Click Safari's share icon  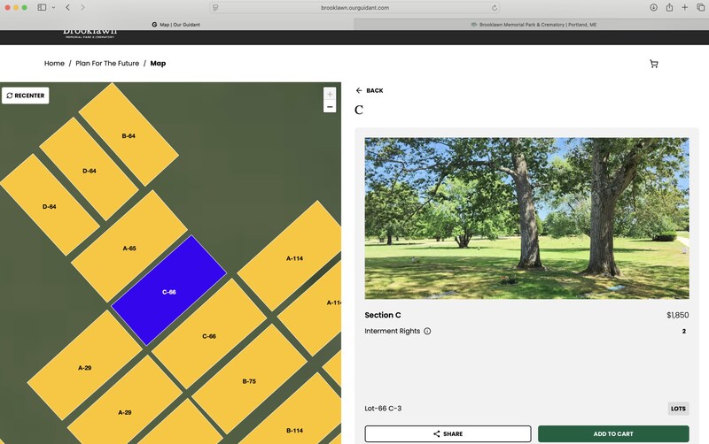(669, 7)
